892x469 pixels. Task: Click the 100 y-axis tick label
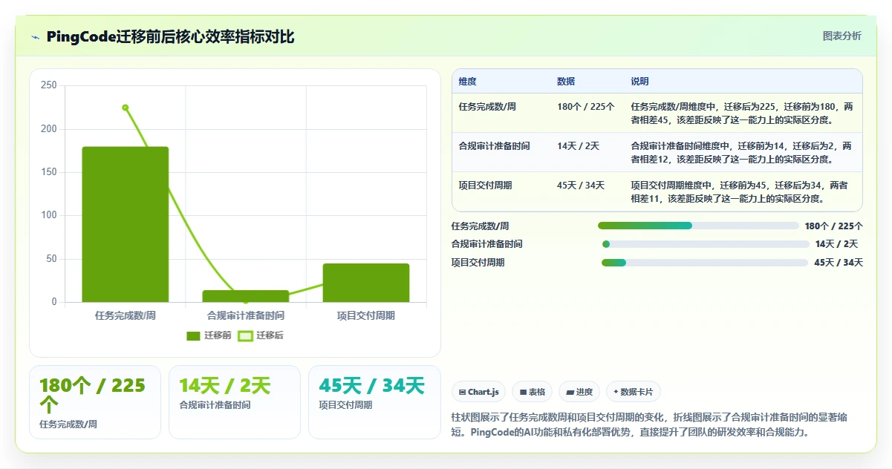tap(49, 215)
